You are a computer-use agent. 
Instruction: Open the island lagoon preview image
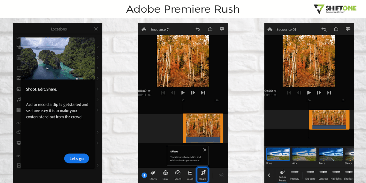click(x=58, y=58)
